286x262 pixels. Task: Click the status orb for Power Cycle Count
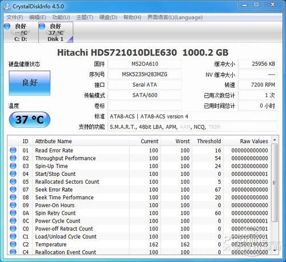(x=13, y=221)
